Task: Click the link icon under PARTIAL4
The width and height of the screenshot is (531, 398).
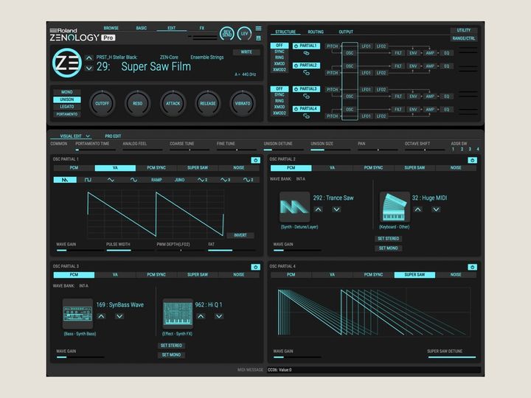Action: [306, 116]
